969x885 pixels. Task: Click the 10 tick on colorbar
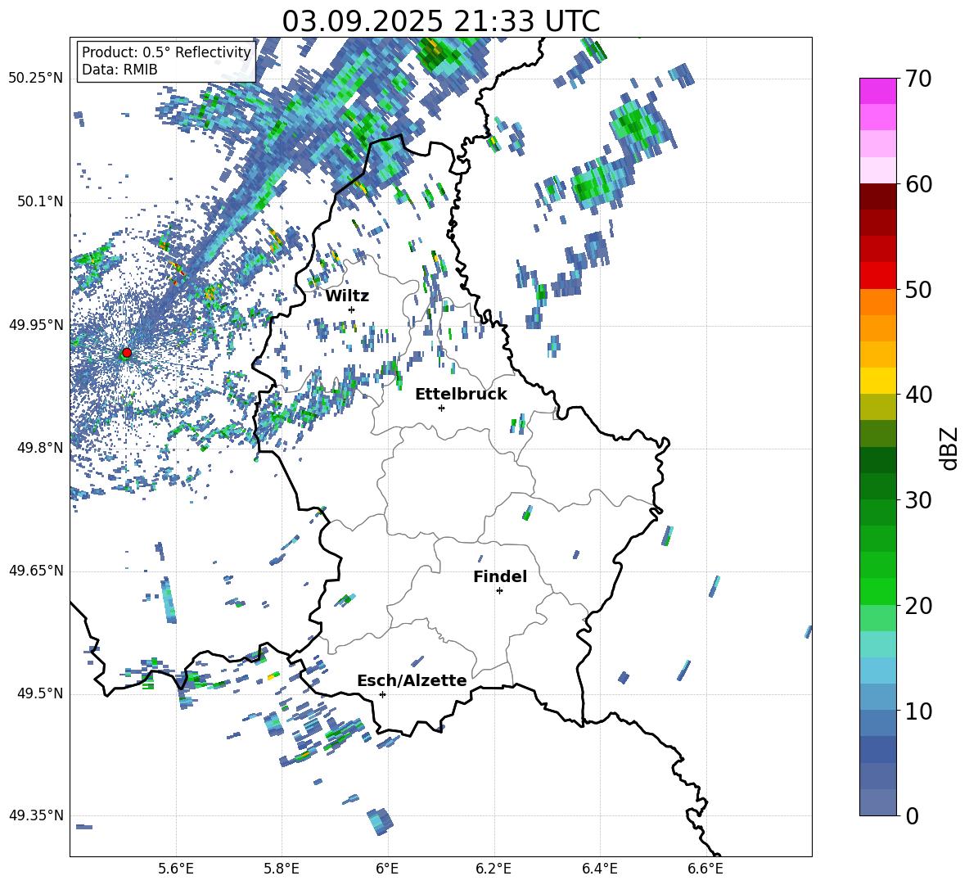point(918,711)
